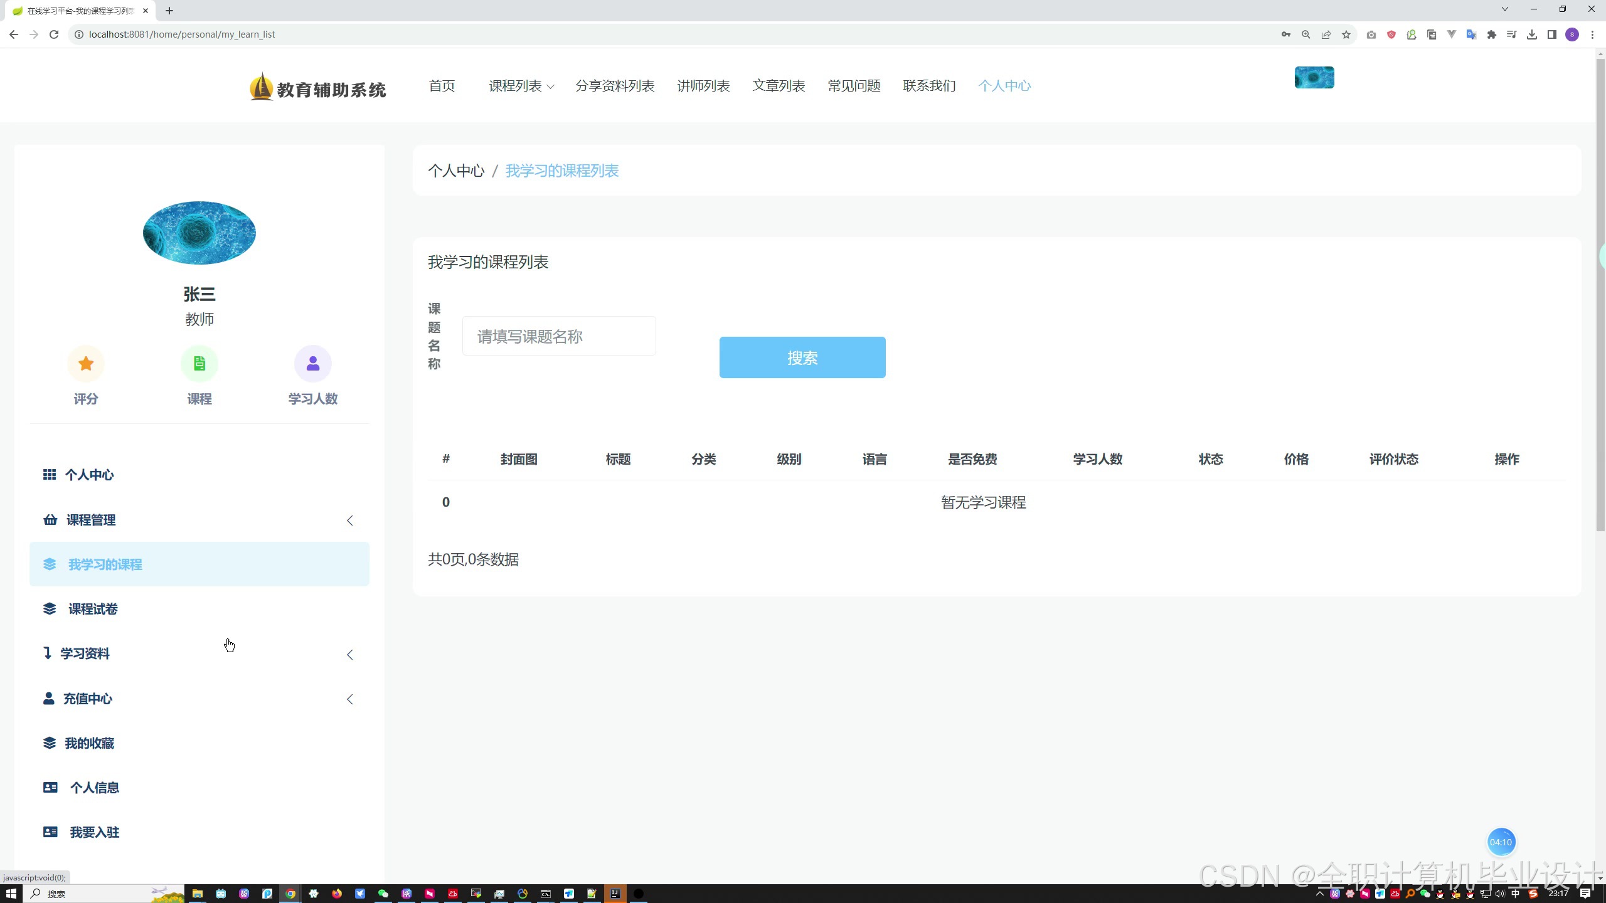
Task: Click the purple learners count icon
Action: pyautogui.click(x=312, y=364)
